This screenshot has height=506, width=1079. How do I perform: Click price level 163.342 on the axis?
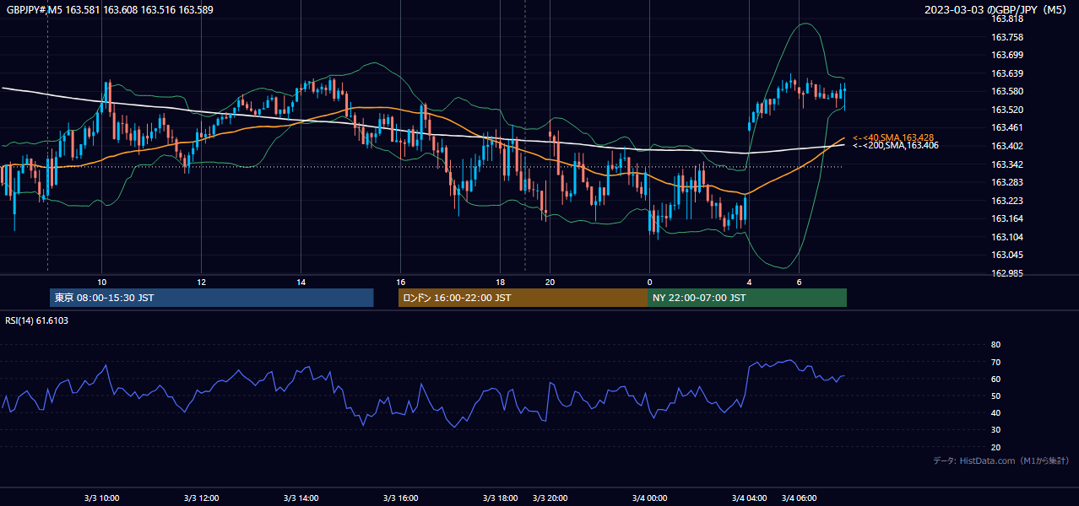1007,164
